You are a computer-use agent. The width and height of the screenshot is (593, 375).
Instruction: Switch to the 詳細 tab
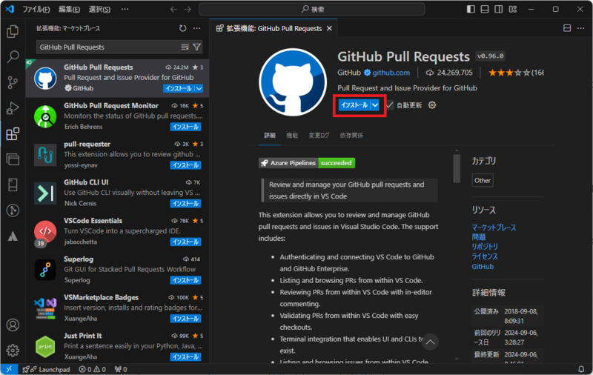[270, 136]
